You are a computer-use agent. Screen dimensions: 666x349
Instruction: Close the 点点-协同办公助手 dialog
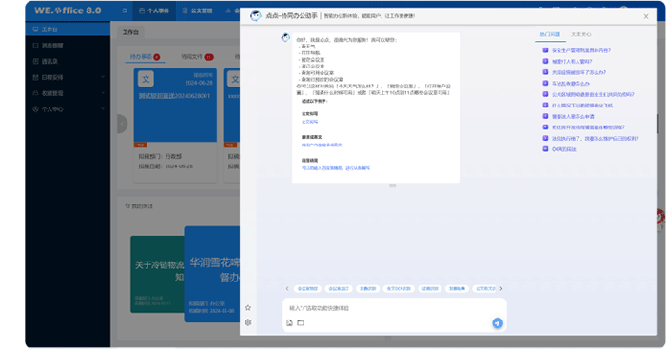[x=646, y=16]
